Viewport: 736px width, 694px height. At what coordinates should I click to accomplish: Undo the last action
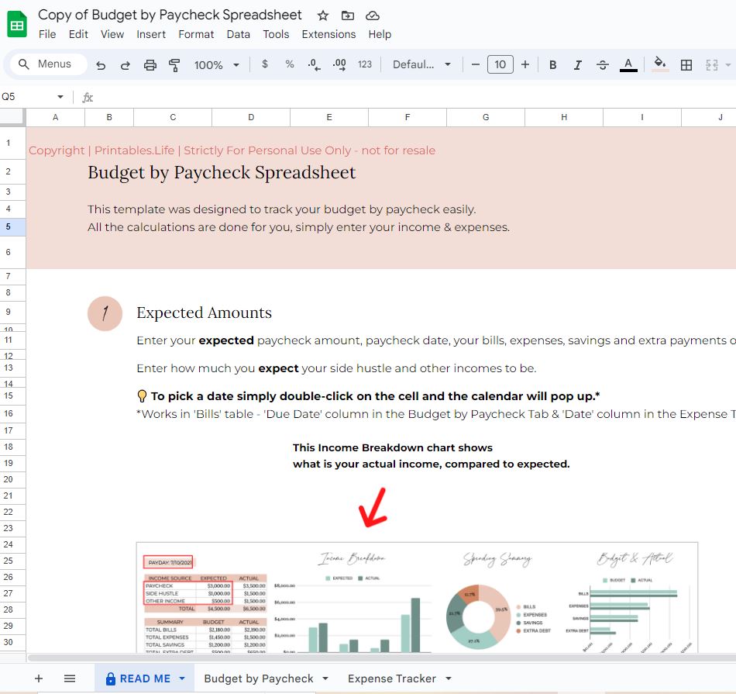tap(101, 65)
